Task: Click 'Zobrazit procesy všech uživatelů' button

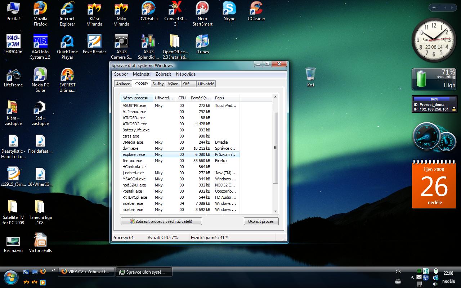Action: [161, 221]
